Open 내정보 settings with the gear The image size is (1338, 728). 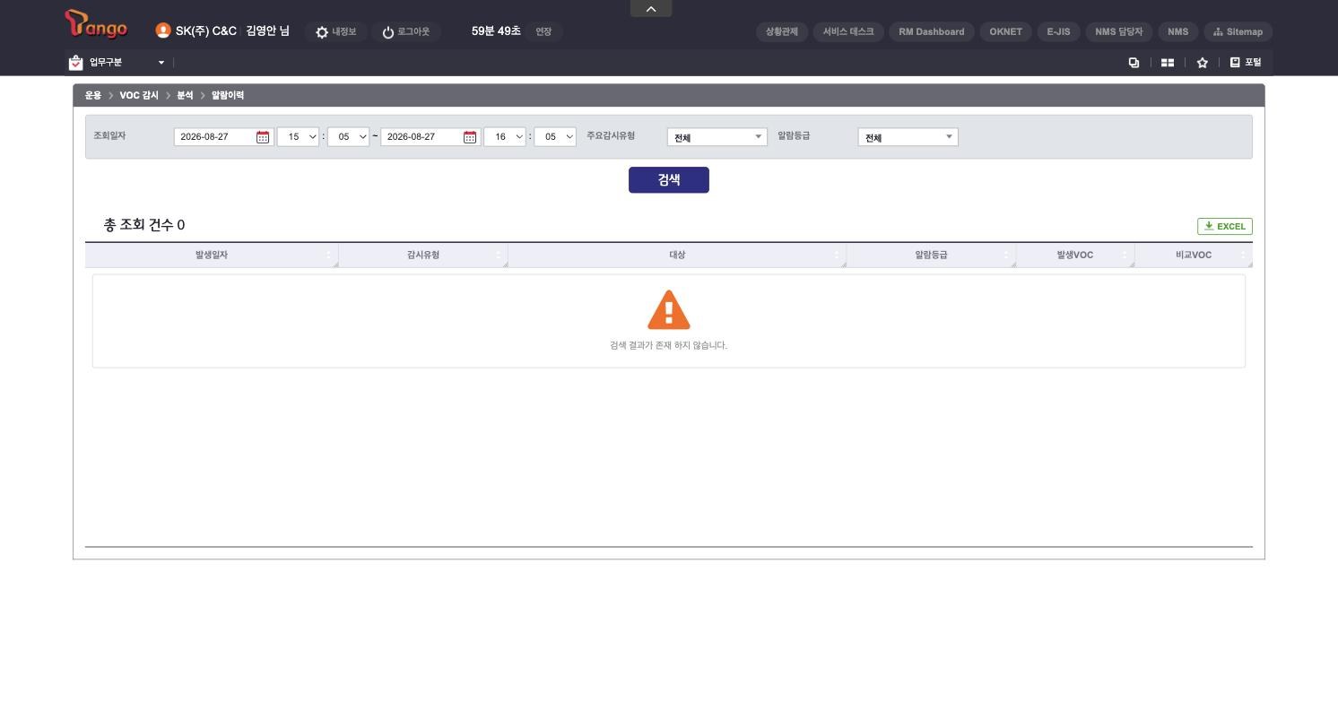click(x=335, y=32)
